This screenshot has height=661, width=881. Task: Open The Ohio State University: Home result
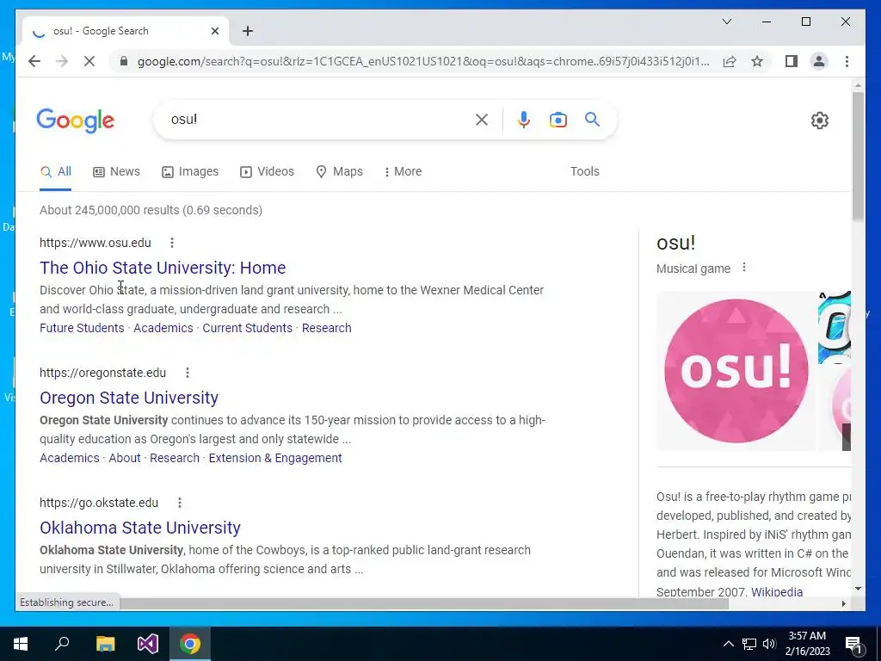[x=163, y=268]
